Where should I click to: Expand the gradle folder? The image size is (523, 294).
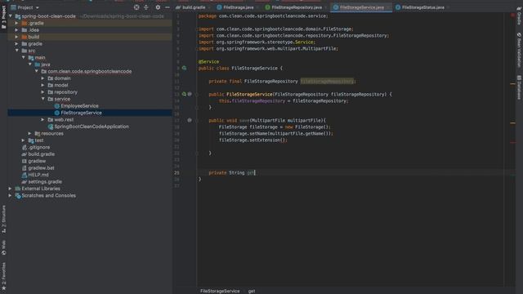[x=16, y=43]
